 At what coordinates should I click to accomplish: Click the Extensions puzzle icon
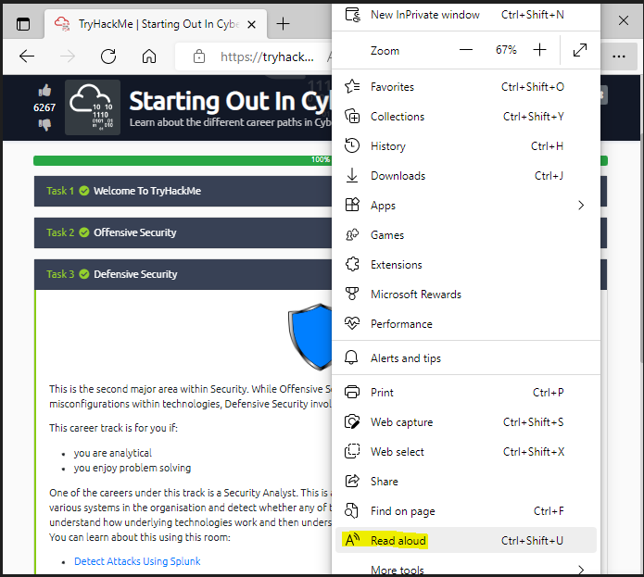coord(352,264)
